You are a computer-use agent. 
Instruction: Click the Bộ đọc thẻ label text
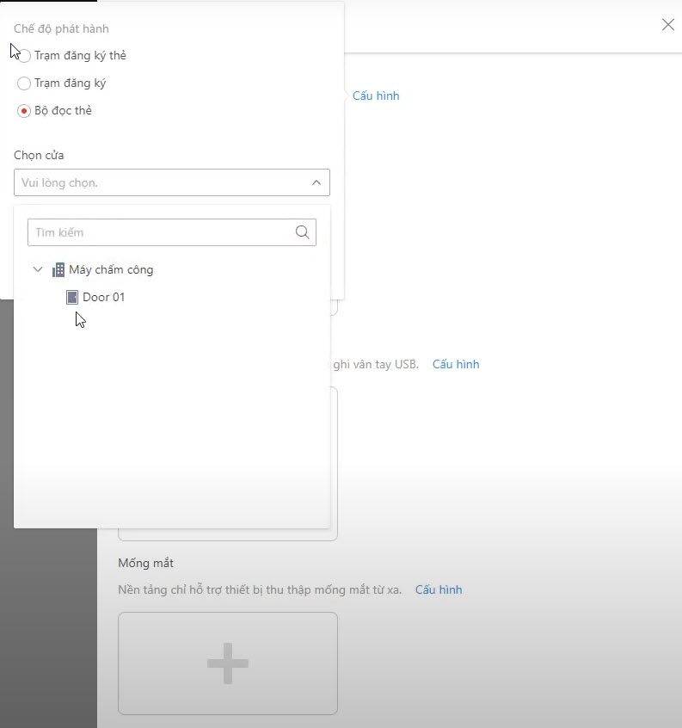click(x=63, y=111)
